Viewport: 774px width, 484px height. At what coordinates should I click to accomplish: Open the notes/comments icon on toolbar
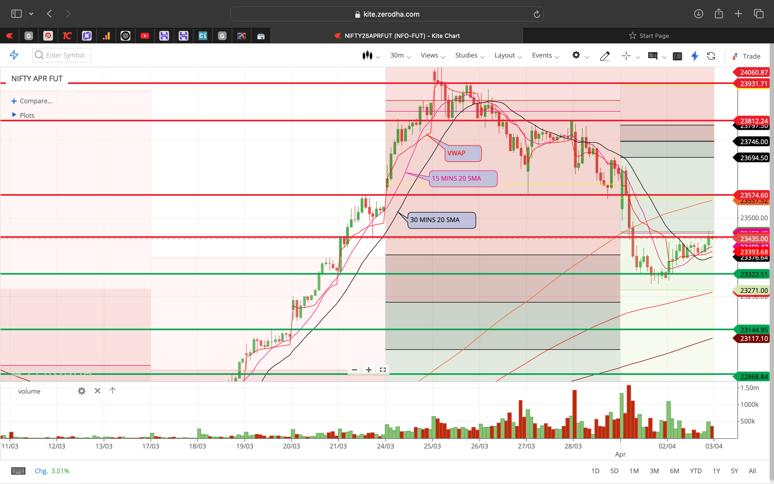(653, 56)
